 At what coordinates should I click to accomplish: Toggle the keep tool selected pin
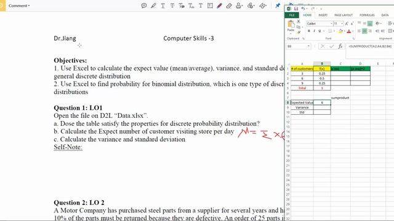point(278,6)
